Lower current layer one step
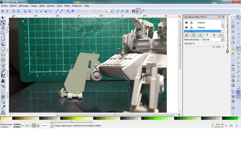Viewport: 241px width, 142px height. [207, 35]
